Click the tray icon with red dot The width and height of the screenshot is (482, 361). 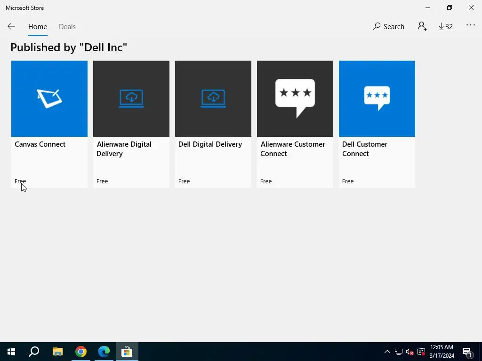click(421, 352)
